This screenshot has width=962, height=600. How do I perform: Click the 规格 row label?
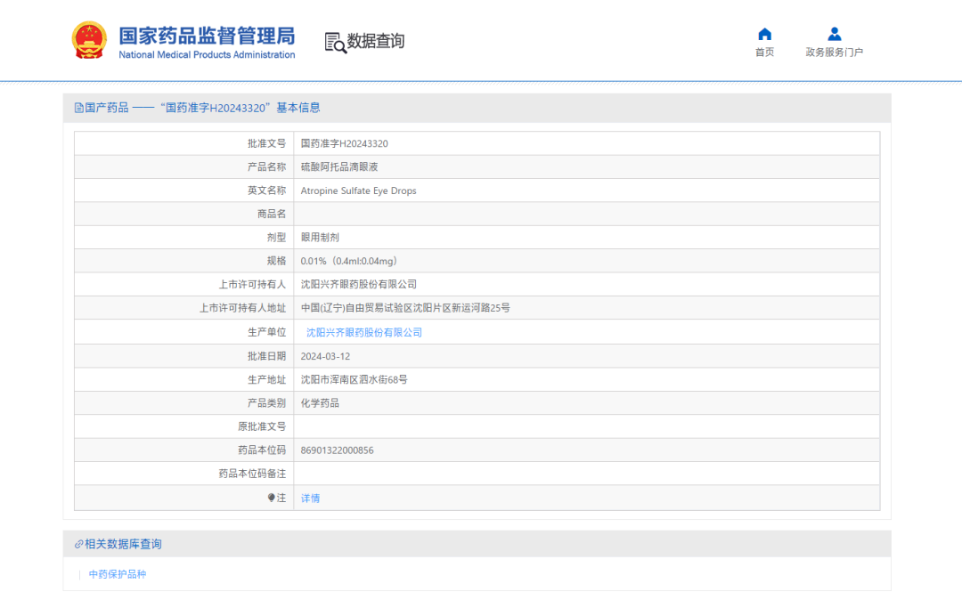click(x=276, y=261)
